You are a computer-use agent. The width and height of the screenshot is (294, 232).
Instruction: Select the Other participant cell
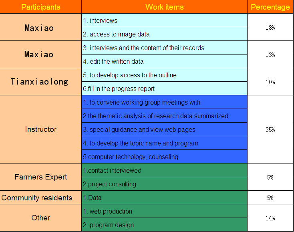pyautogui.click(x=41, y=218)
